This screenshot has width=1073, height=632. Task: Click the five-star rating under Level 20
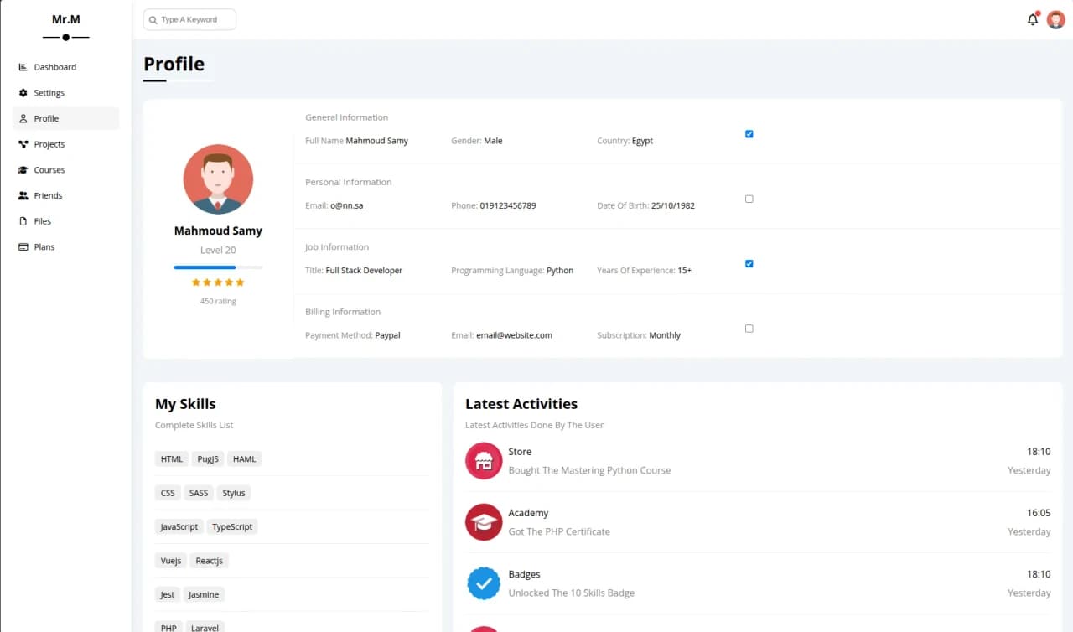218,282
